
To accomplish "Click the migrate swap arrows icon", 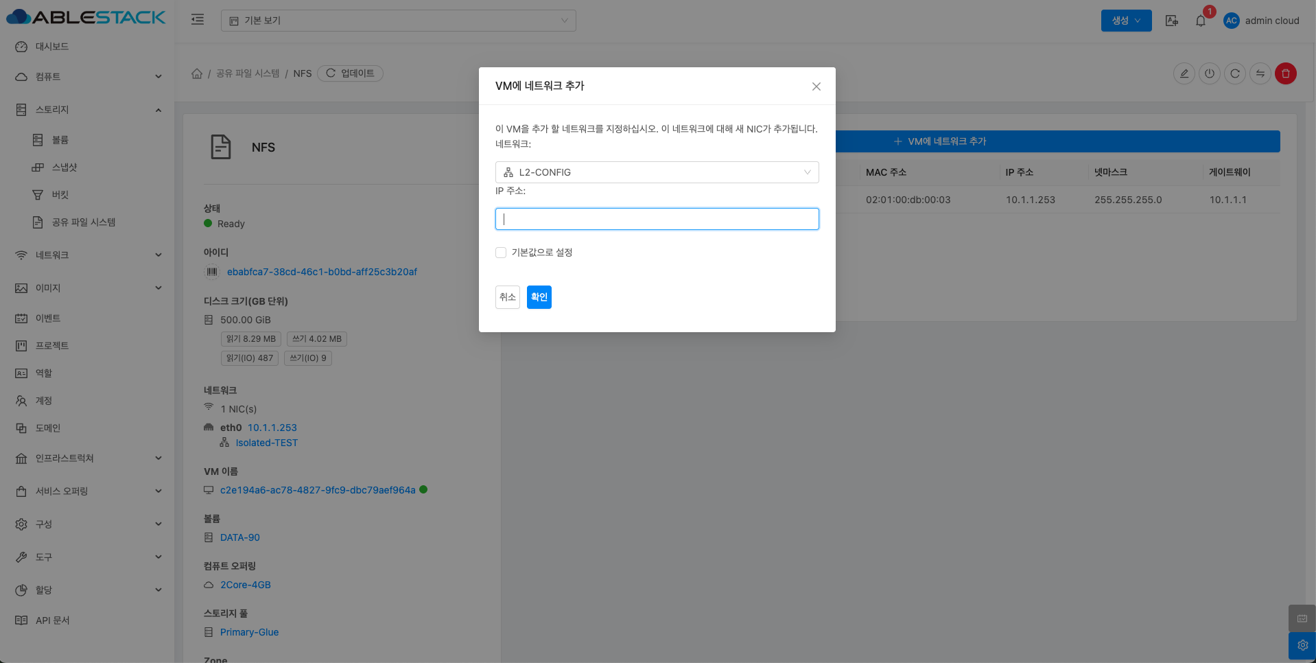I will [x=1260, y=73].
